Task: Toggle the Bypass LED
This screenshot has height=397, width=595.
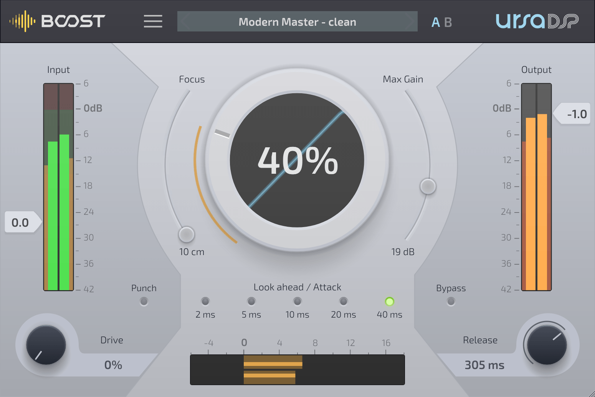Action: [x=451, y=301]
